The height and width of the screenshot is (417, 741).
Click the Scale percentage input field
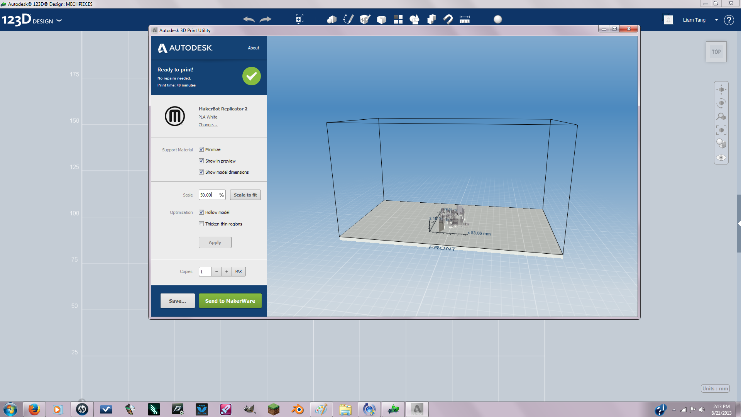click(212, 195)
